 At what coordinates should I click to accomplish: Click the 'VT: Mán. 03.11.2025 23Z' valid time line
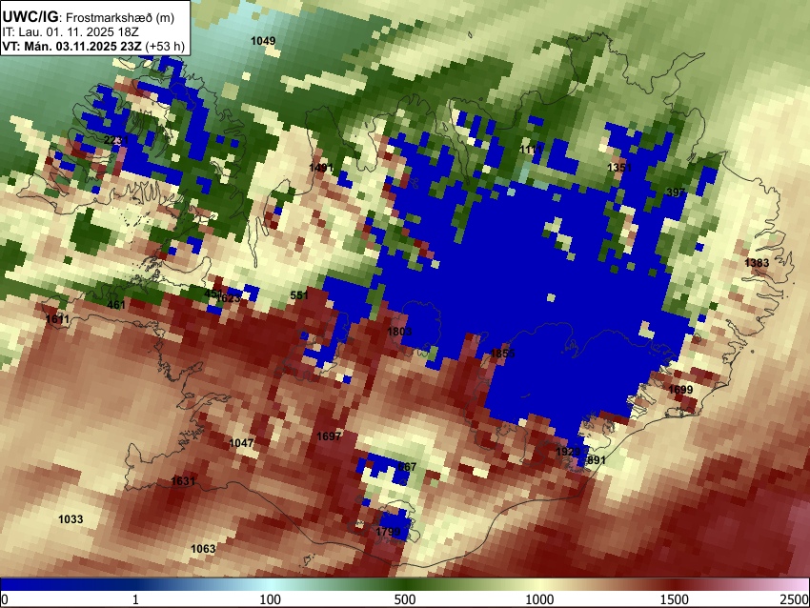click(71, 46)
